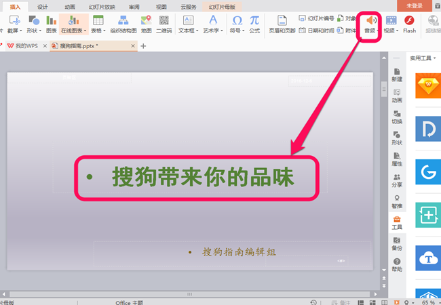Switch to 幻灯片母版 ribbon tab

222,7
